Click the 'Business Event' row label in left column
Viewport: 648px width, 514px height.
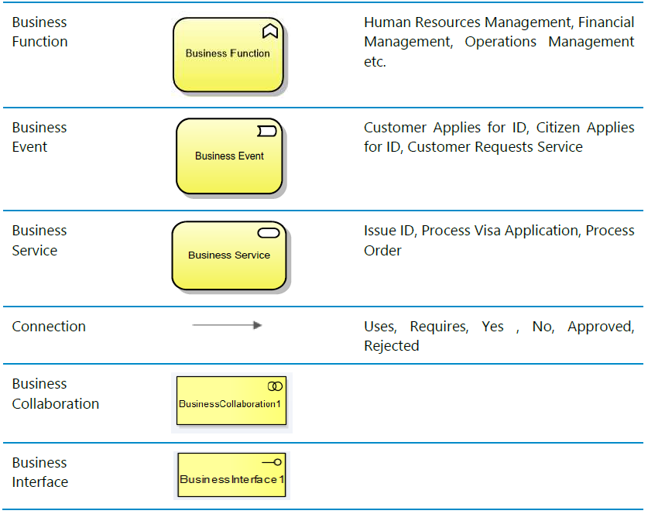[x=39, y=137]
